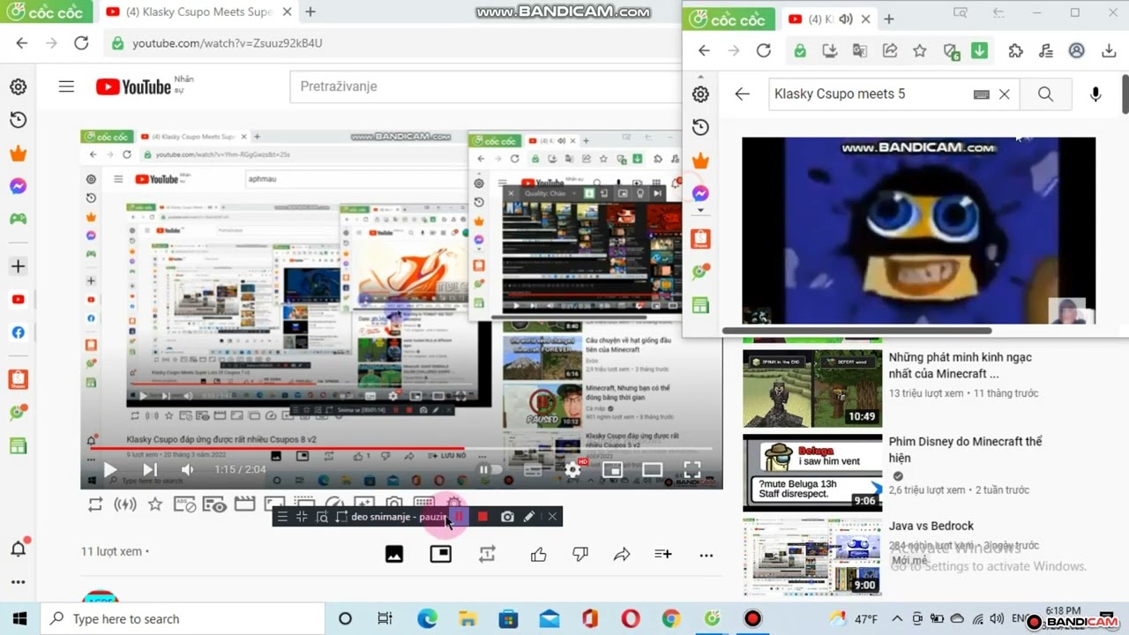Start voice search with microphone icon
The width and height of the screenshot is (1129, 635).
point(1095,94)
